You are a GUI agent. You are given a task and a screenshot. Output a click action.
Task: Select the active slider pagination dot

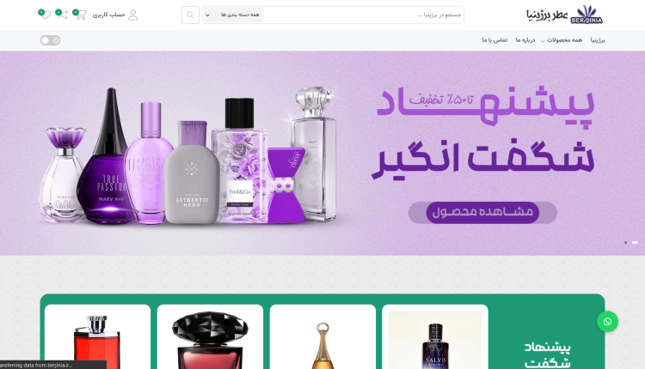tap(636, 243)
